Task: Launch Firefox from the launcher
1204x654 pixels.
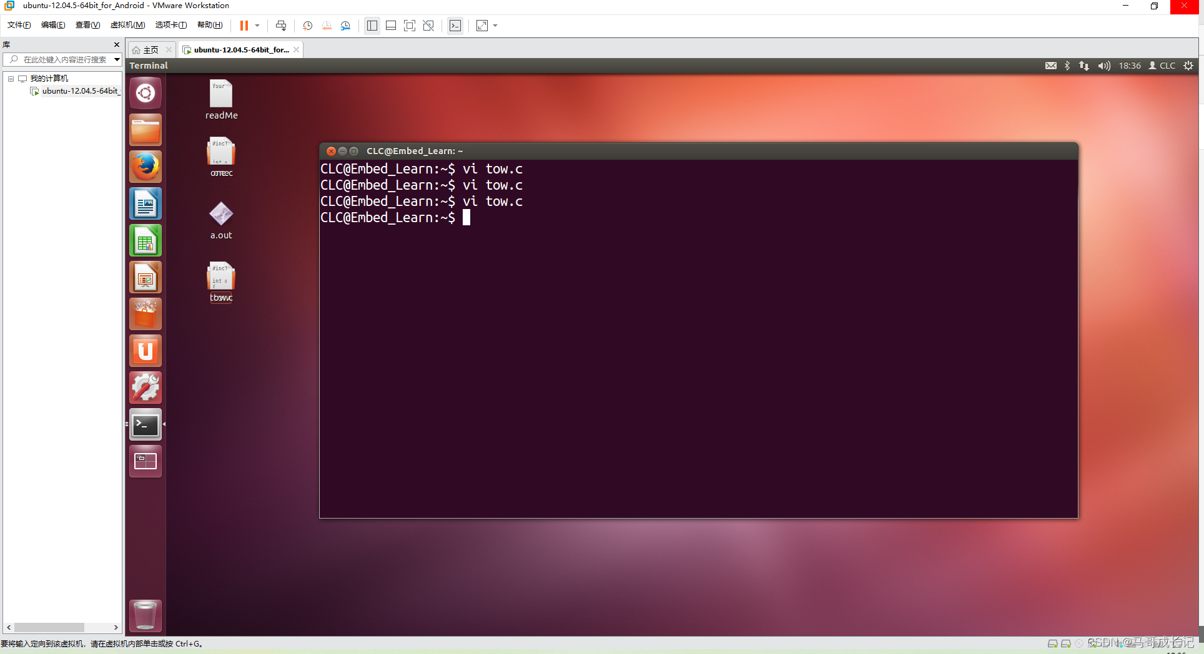Action: coord(146,167)
